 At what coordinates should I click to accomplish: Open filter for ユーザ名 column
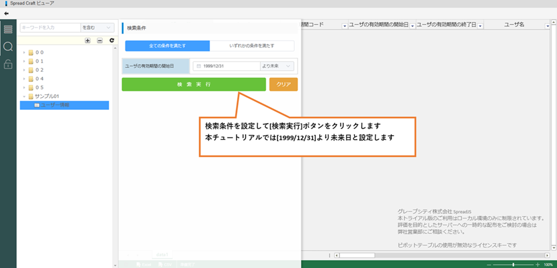click(547, 26)
